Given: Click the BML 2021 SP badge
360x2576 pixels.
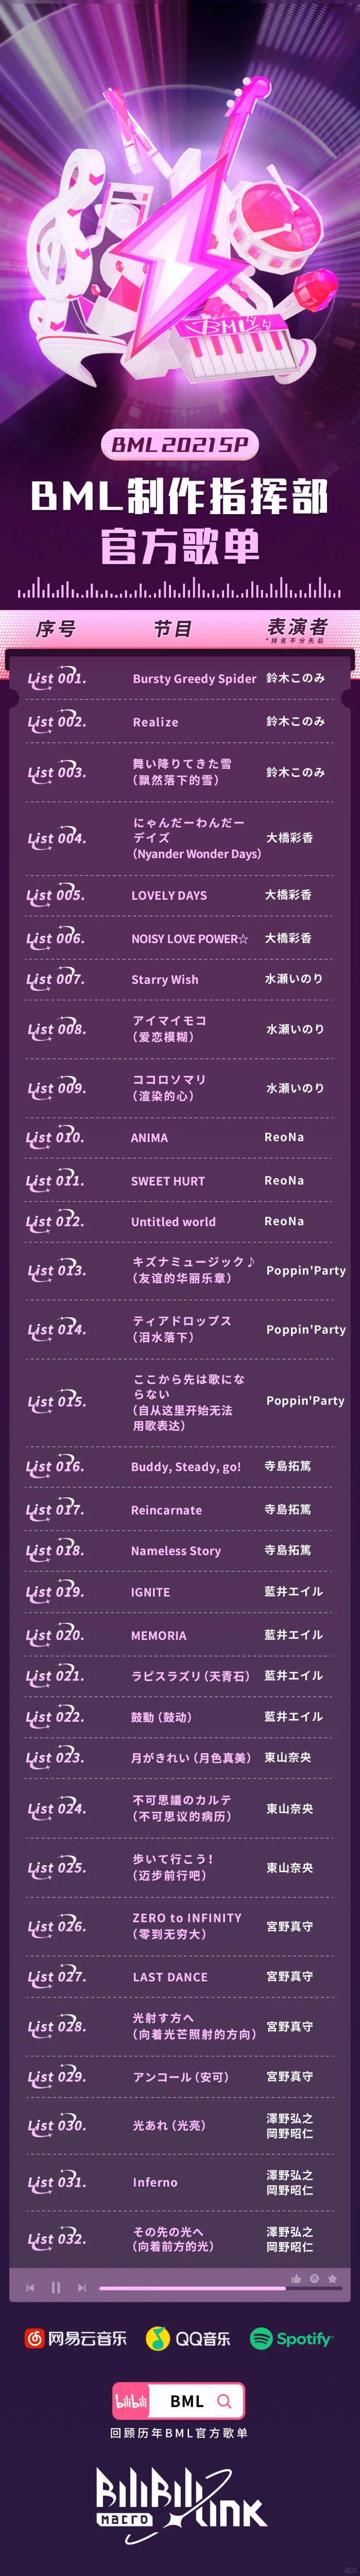Looking at the screenshot, I should pyautogui.click(x=180, y=444).
